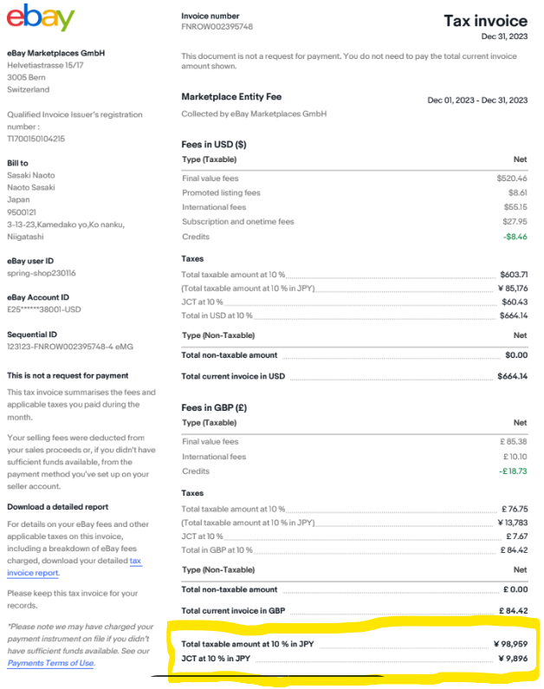Select GBP Credits amount -£ 18.73
This screenshot has width=544, height=689.
pos(513,471)
